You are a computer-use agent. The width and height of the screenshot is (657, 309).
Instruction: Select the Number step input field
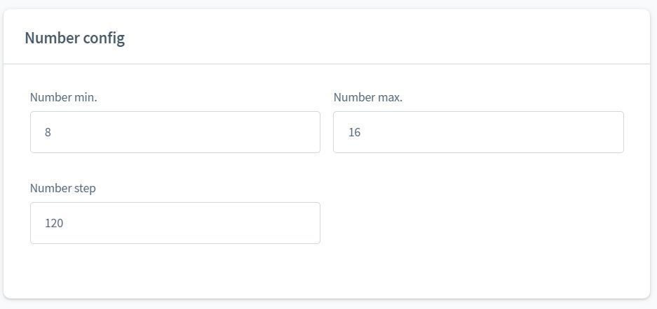[x=175, y=223]
